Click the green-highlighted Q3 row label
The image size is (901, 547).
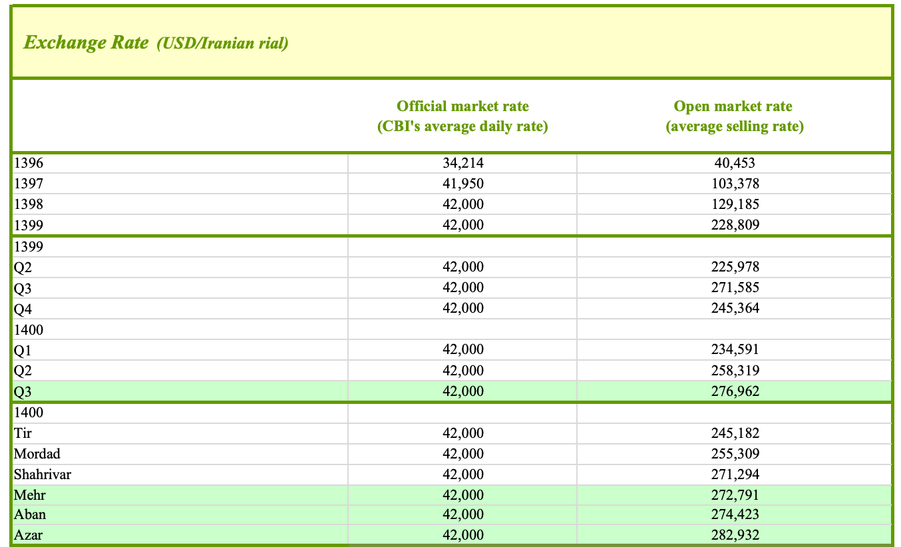click(x=23, y=392)
